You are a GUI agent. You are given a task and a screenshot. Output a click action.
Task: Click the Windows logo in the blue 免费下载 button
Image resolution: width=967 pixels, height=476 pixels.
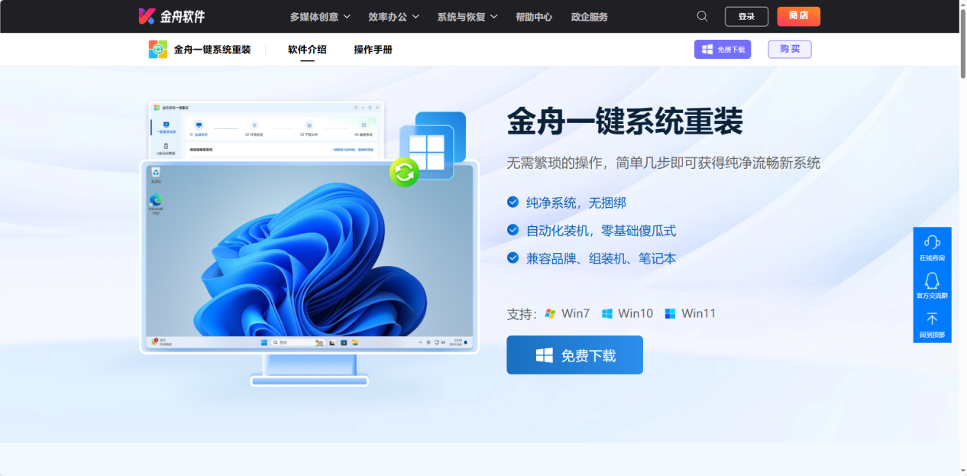(544, 354)
